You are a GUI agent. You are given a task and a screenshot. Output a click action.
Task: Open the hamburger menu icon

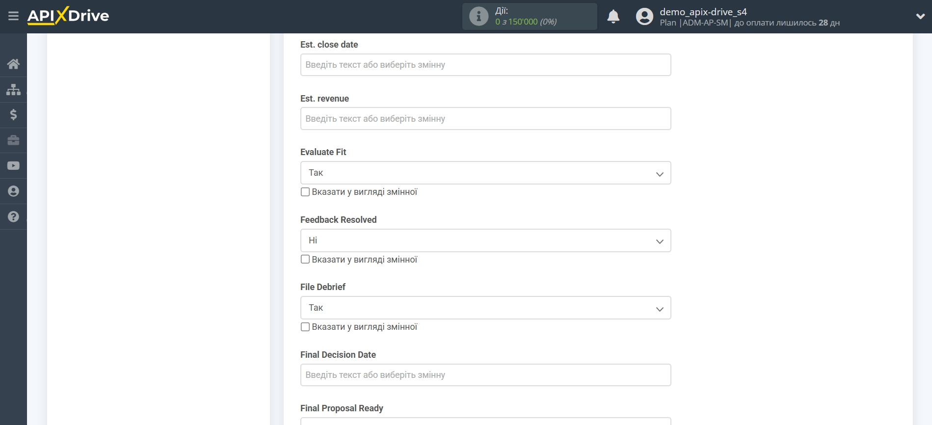pyautogui.click(x=13, y=16)
